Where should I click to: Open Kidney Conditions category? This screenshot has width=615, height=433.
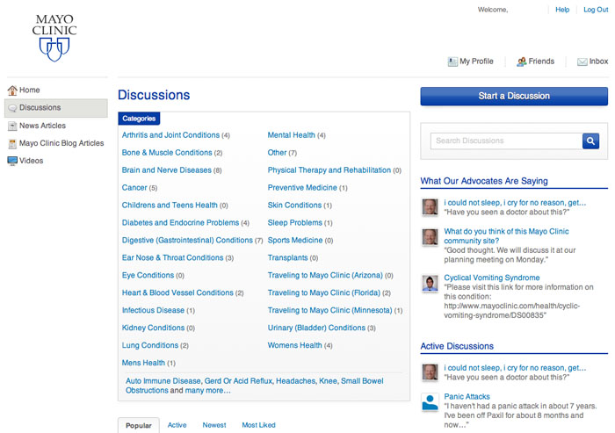(153, 328)
